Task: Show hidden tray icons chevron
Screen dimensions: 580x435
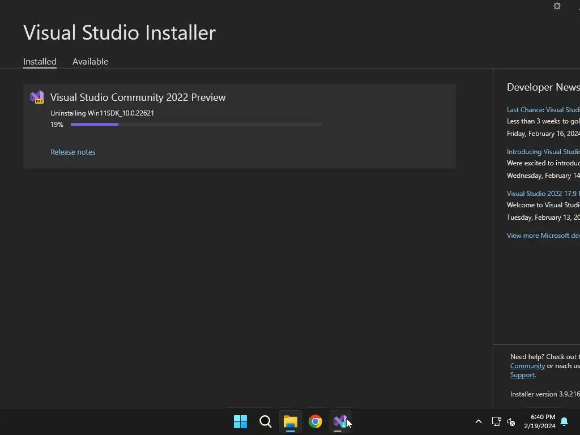Action: pyautogui.click(x=478, y=421)
